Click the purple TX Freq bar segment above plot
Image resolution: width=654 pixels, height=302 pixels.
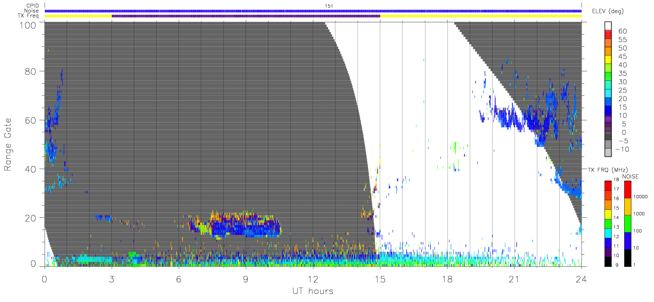coord(246,16)
